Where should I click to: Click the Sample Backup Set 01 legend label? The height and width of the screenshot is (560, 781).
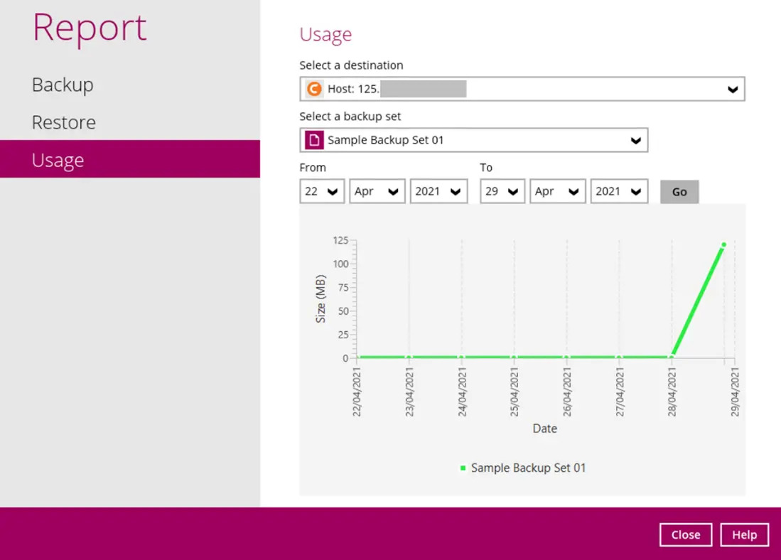click(x=528, y=468)
